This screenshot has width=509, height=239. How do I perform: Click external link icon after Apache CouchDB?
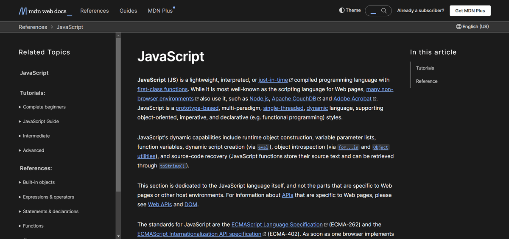(319, 99)
